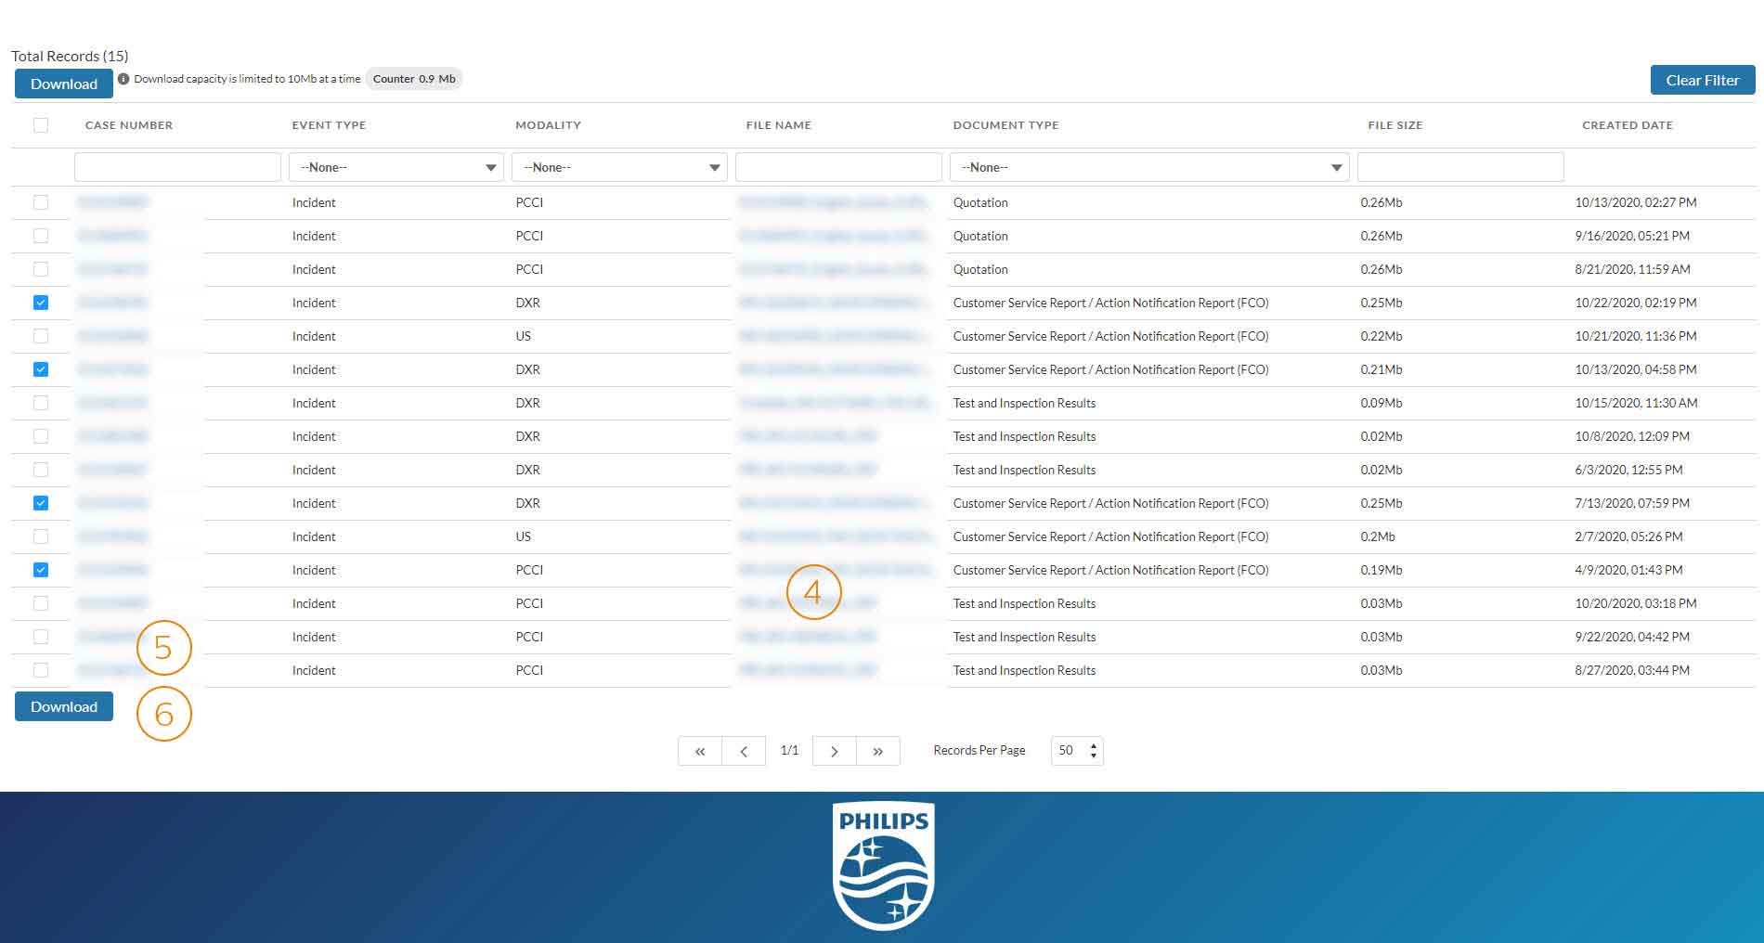Expand the Document Type filter dropdown
Image resolution: width=1764 pixels, height=943 pixels.
[x=1149, y=167]
